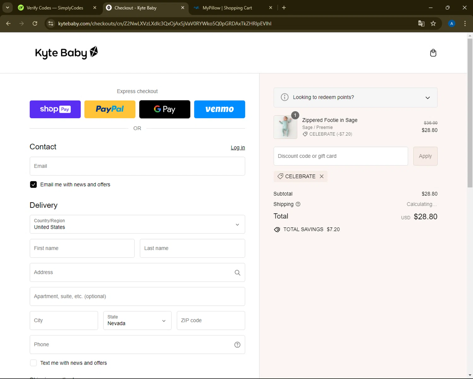The width and height of the screenshot is (473, 379).
Task: Click the First name field
Action: click(x=82, y=248)
